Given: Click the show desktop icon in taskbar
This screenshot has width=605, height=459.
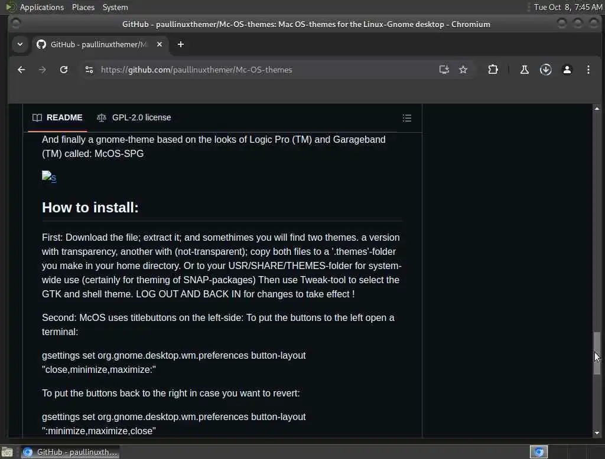Looking at the screenshot, I should point(7,452).
